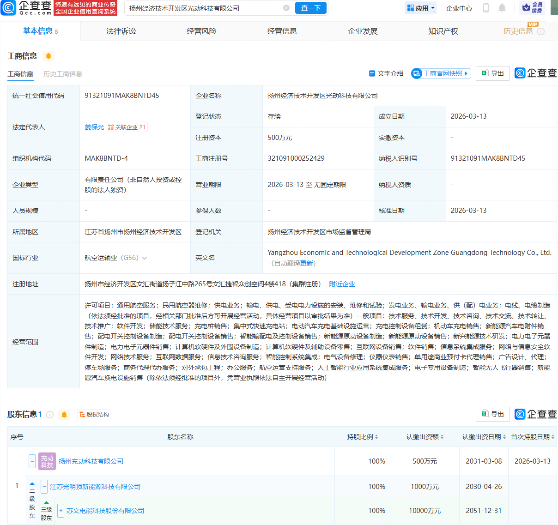
Task: Click the info icon beside 历史信息
Action: point(541,31)
